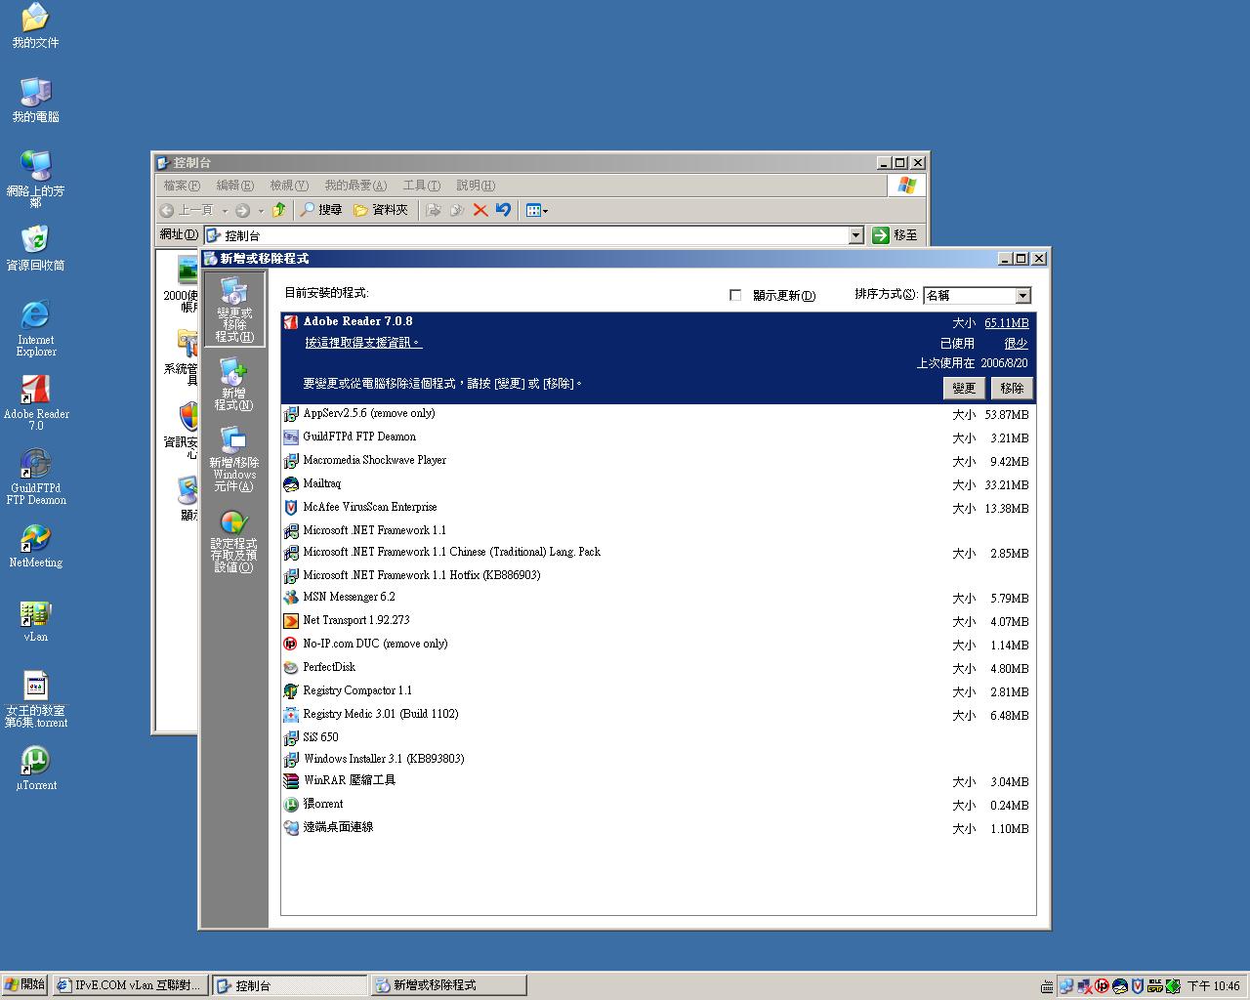Toggle the 顯示更新 checkbox
Viewport: 1250px width, 1000px height.
click(x=735, y=295)
